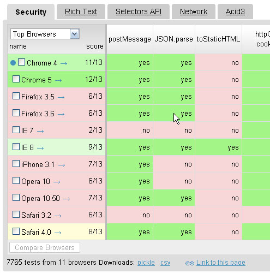
Task: Switch to the Network tab
Action: pos(194,11)
